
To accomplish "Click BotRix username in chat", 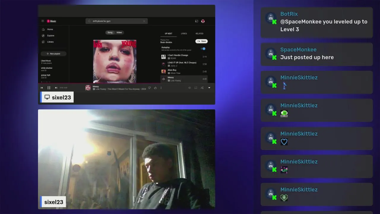I will (289, 14).
